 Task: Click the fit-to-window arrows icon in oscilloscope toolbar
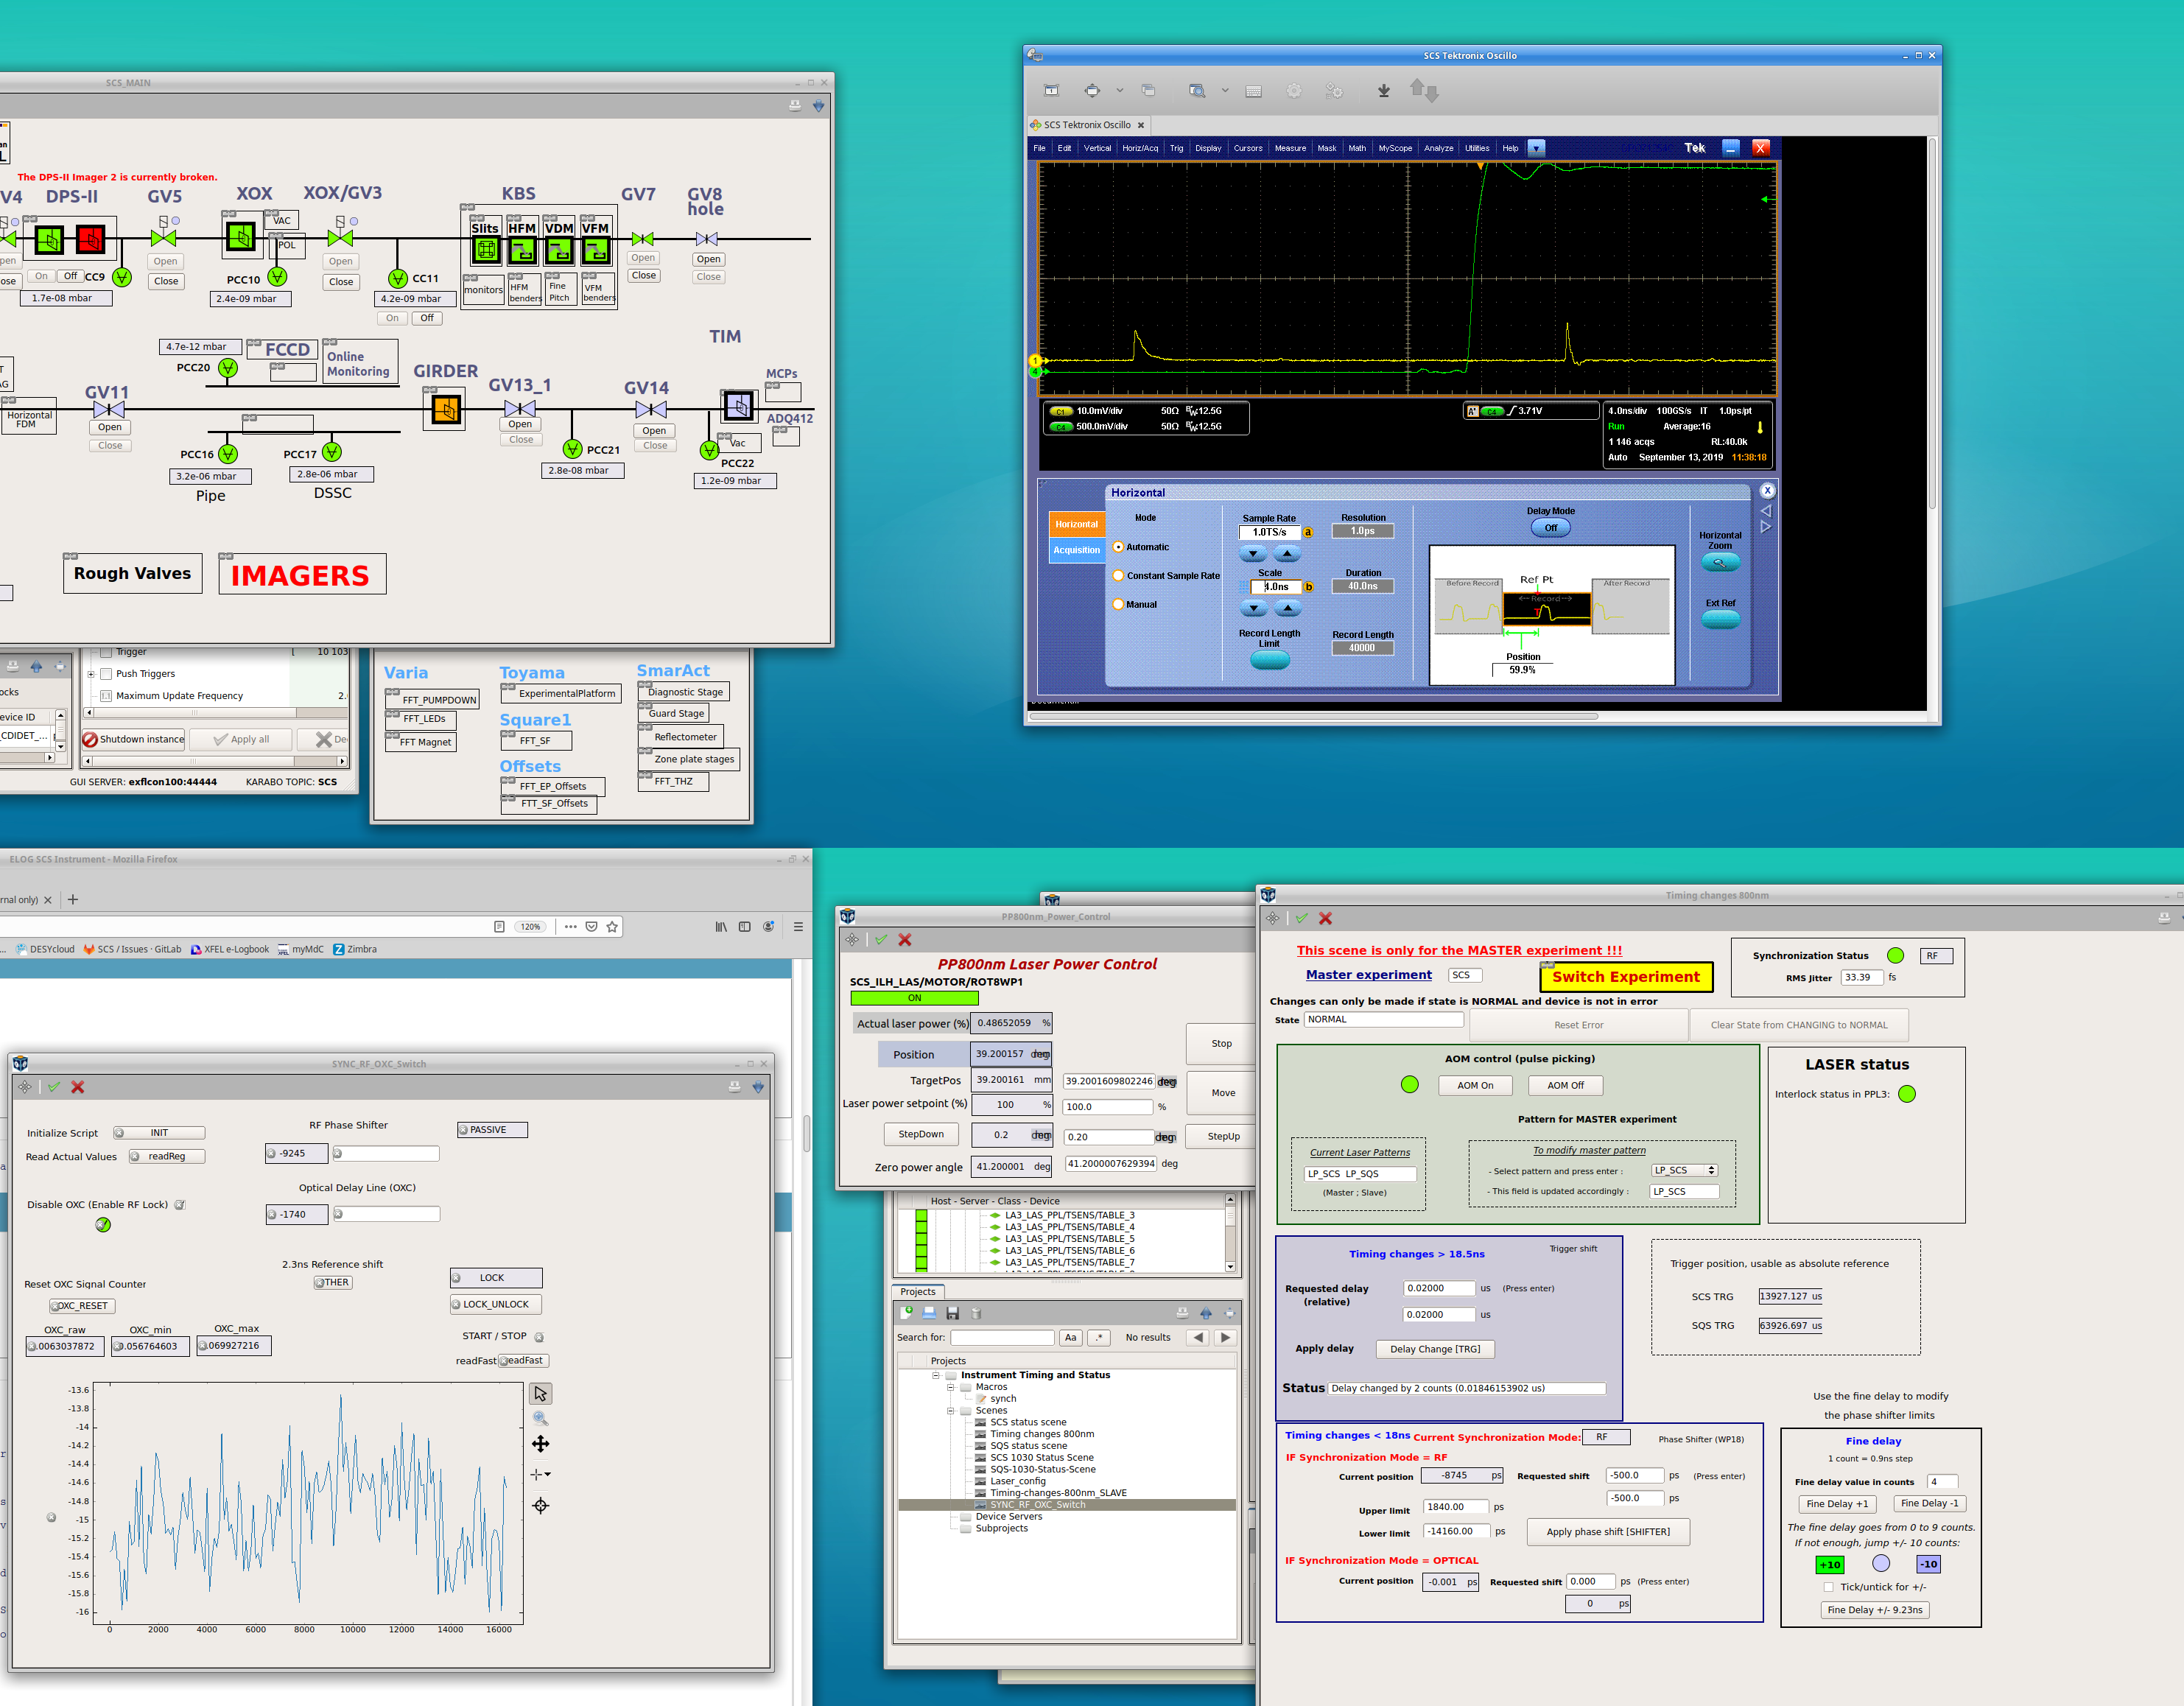[1092, 91]
